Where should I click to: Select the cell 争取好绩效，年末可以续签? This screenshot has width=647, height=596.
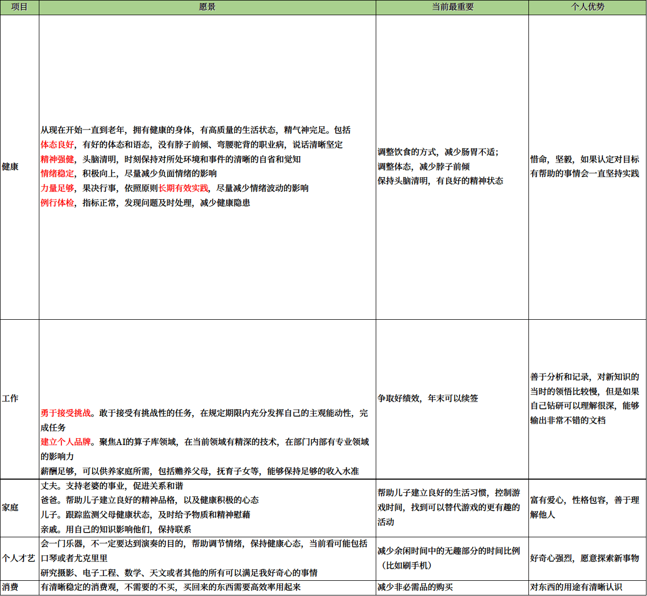(x=452, y=398)
